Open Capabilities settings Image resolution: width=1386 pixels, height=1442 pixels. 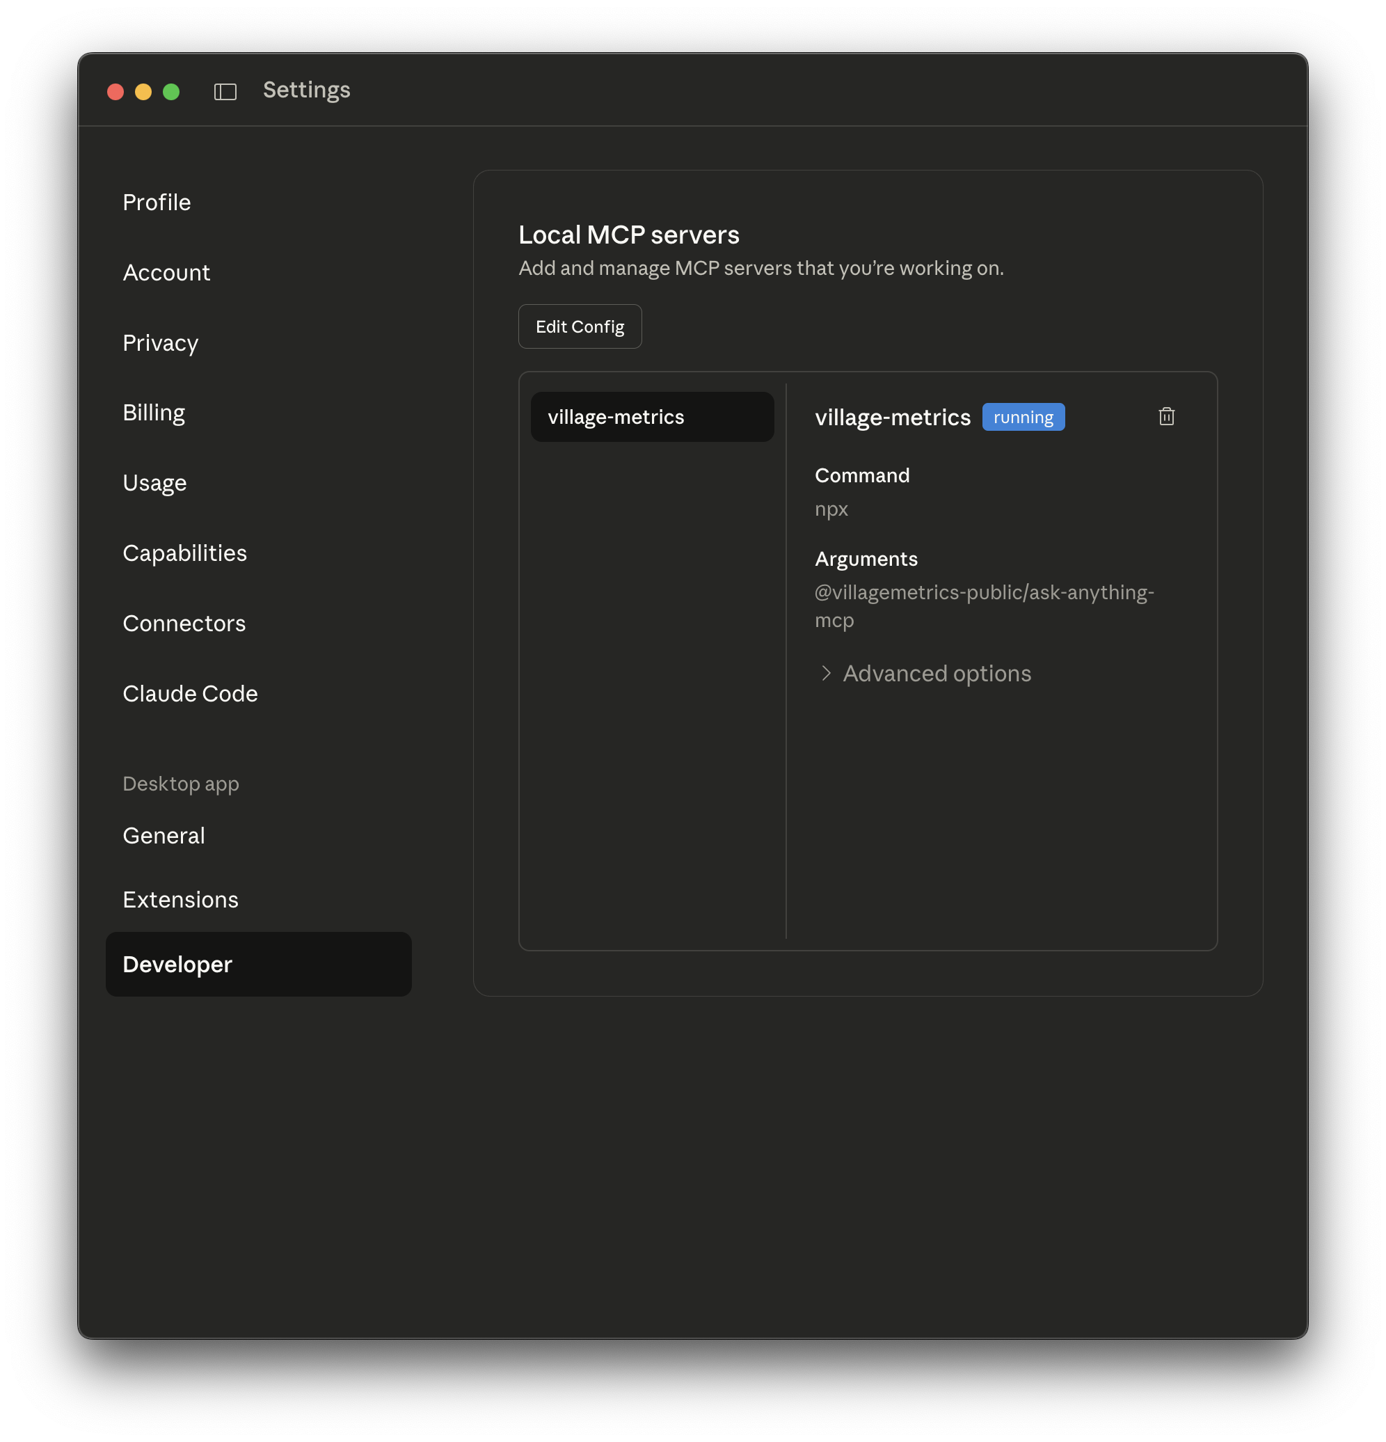pos(184,553)
